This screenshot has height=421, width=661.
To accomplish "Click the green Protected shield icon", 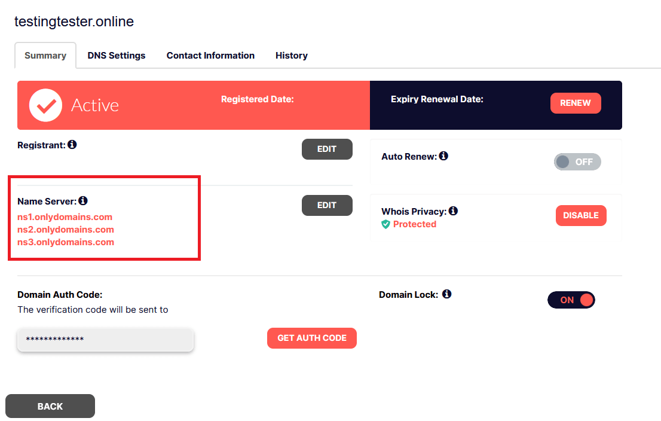I will (x=386, y=224).
